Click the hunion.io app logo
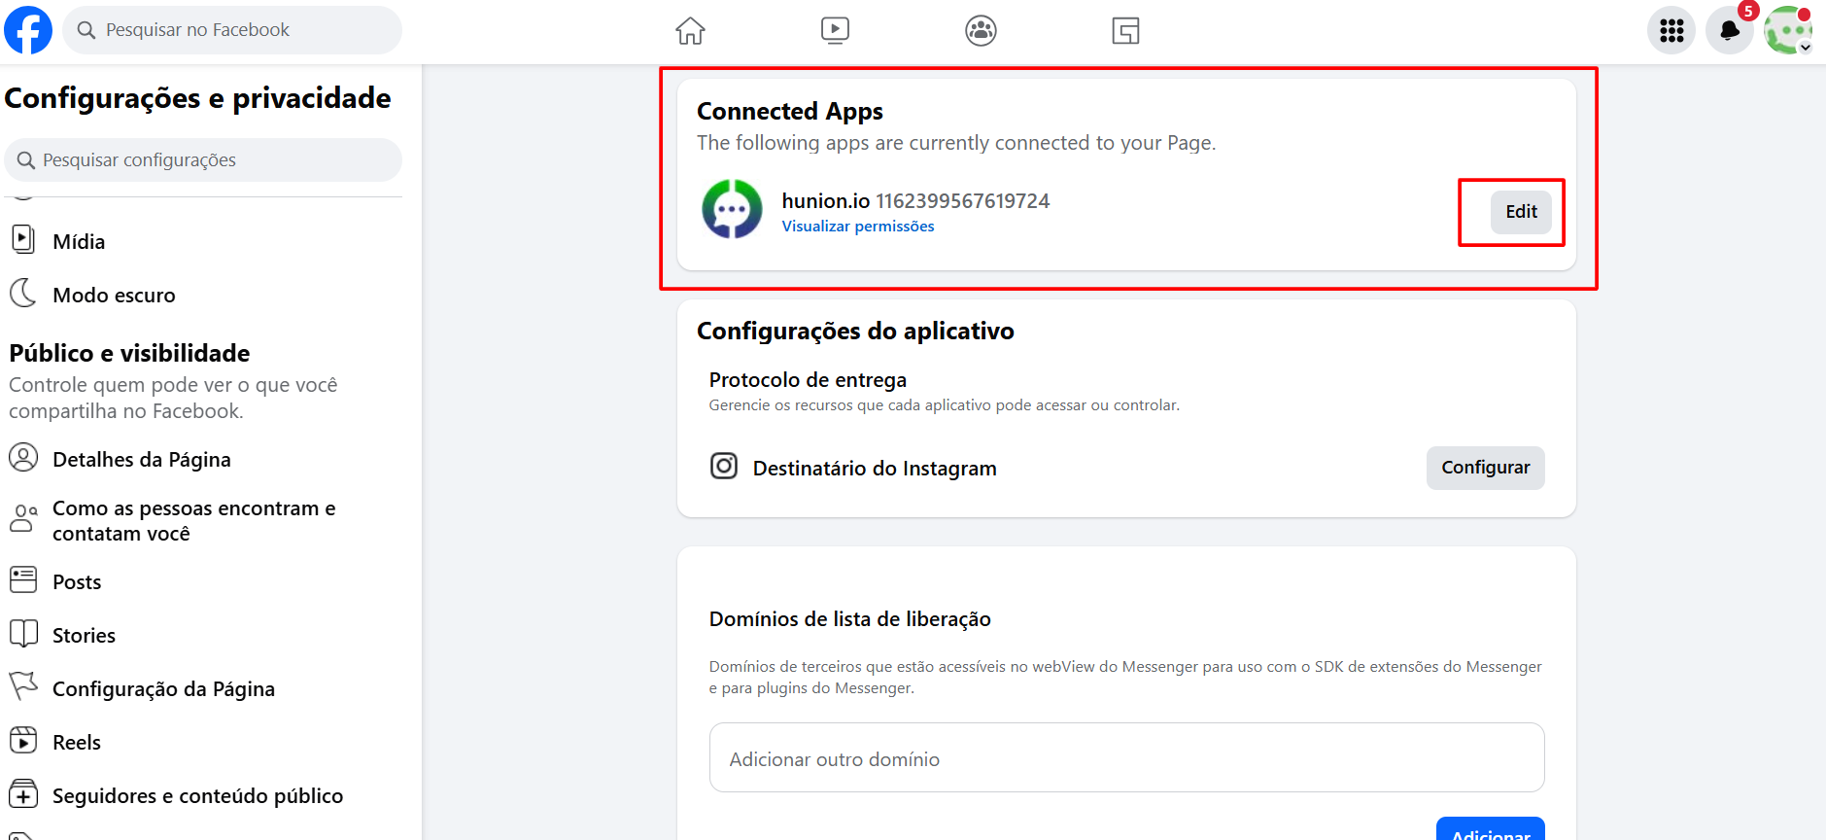 tap(732, 209)
